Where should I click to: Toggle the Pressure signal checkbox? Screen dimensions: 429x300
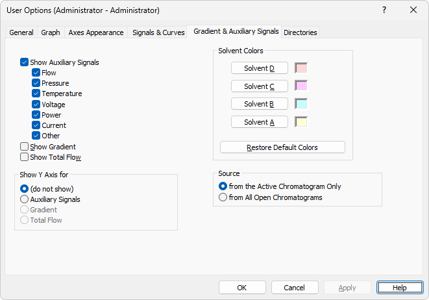tap(36, 83)
